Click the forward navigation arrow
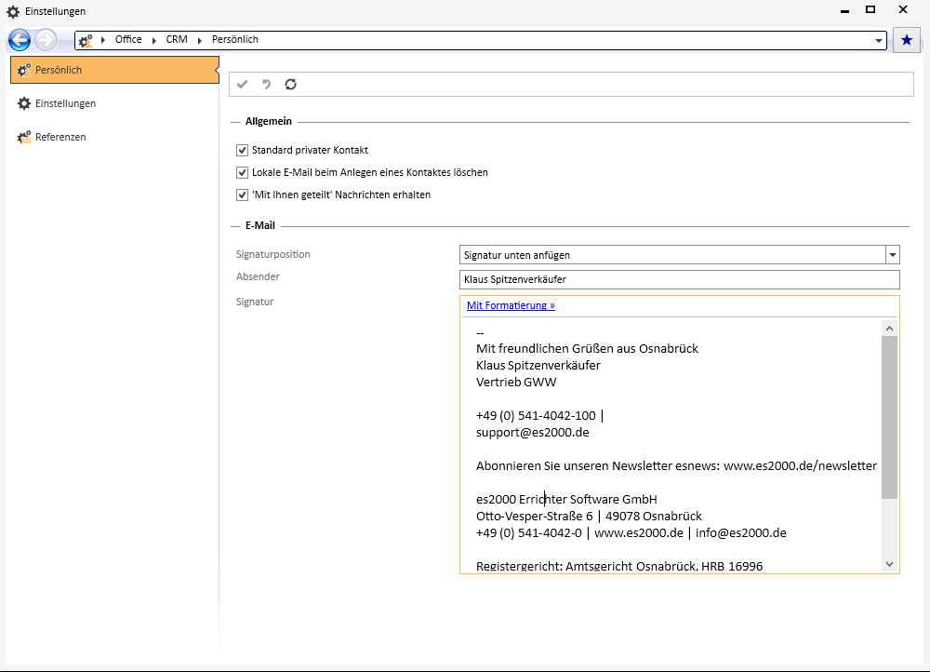 (46, 40)
